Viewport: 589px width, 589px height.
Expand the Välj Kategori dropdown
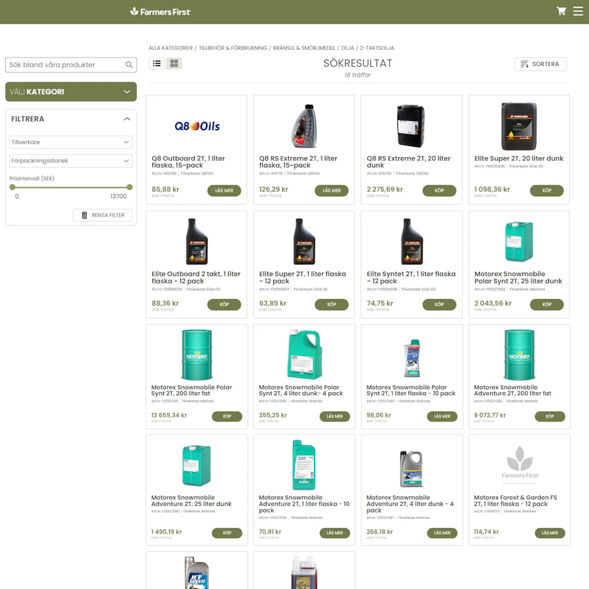pos(71,92)
